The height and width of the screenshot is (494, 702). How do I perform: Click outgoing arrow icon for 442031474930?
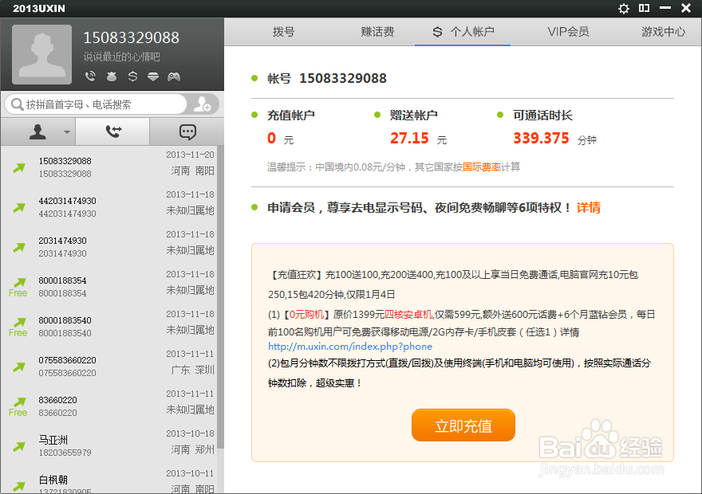(18, 207)
